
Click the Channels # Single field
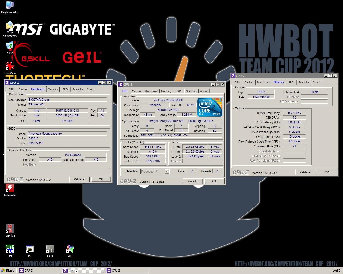314,92
